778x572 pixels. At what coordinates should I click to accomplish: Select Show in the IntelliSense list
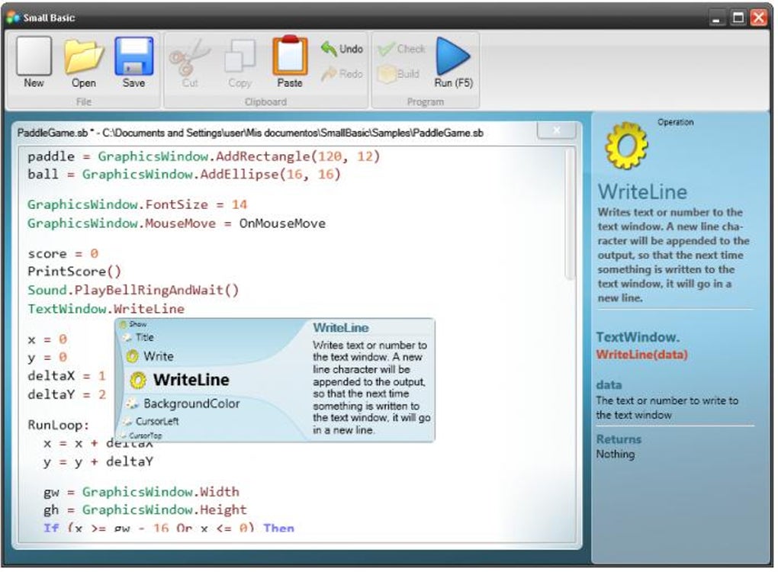coord(133,324)
